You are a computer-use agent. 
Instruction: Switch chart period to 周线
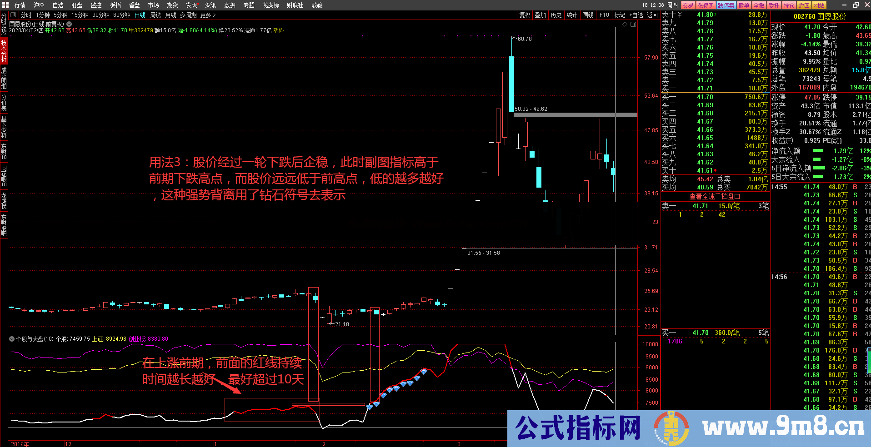click(x=155, y=15)
